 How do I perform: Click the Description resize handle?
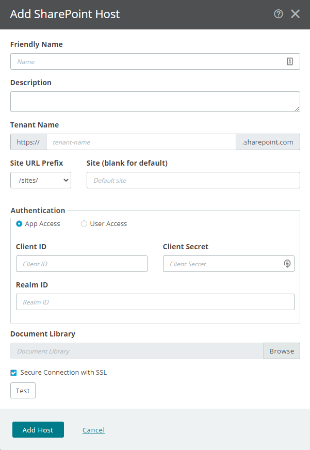coord(297,109)
